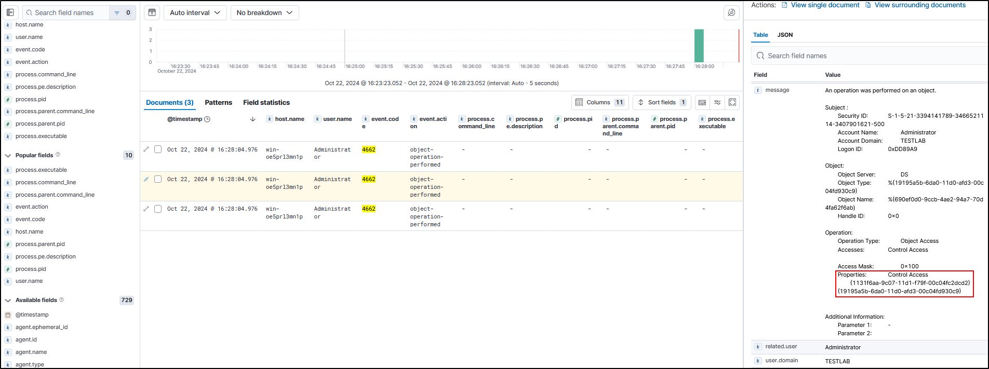This screenshot has width=989, height=369.
Task: Click the green histogram bar near 16:28:00
Action: click(x=699, y=46)
